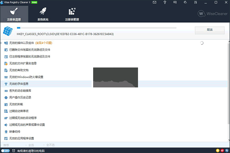
Task: Open the wrench settings icon in title bar
Action: tap(185, 2)
